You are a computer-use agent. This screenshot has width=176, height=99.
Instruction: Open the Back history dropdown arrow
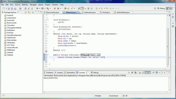[x=113, y=9]
